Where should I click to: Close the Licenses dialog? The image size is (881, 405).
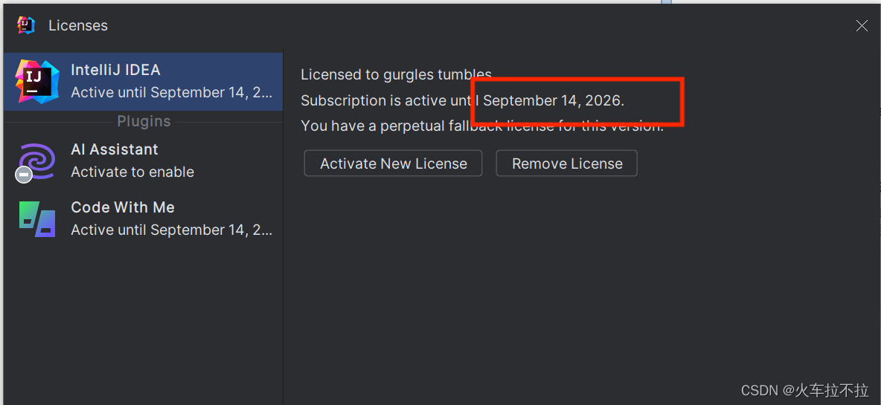click(862, 26)
